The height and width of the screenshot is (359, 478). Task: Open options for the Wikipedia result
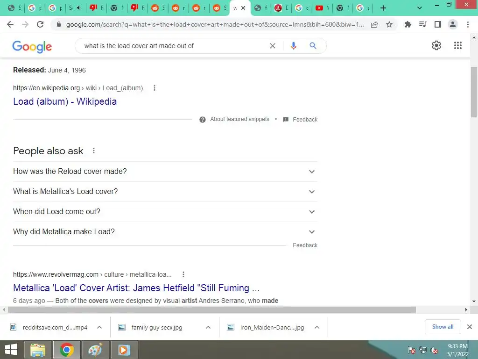pos(155,88)
